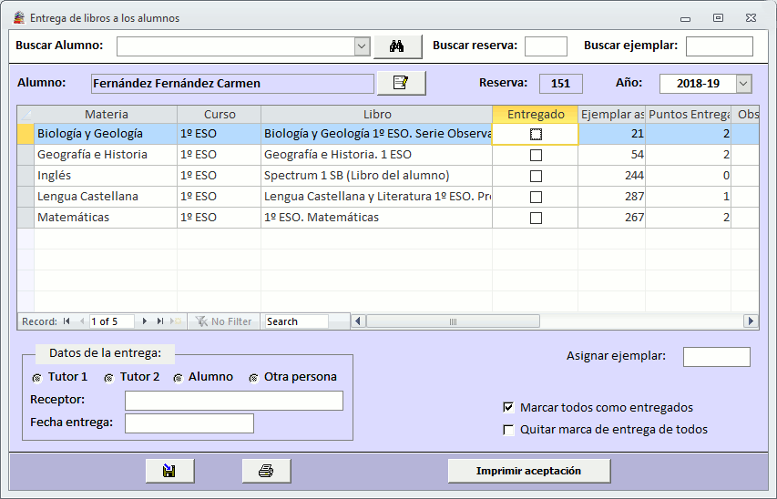Screen dimensions: 777x499
Task: Toggle Marcar todos como entregados checkbox
Action: [508, 408]
